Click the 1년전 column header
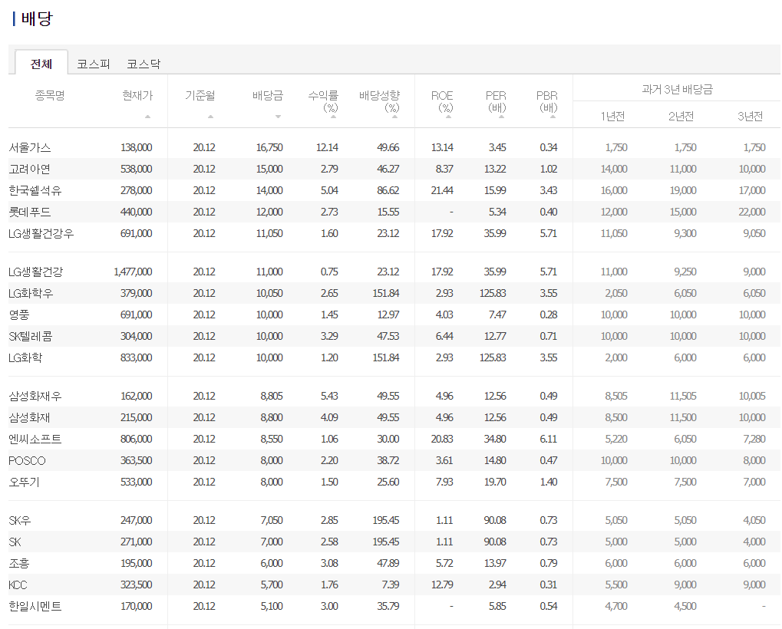 (x=612, y=116)
